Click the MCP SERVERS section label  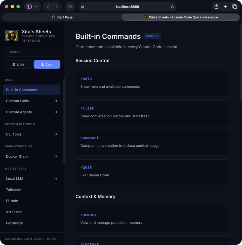(x=16, y=169)
